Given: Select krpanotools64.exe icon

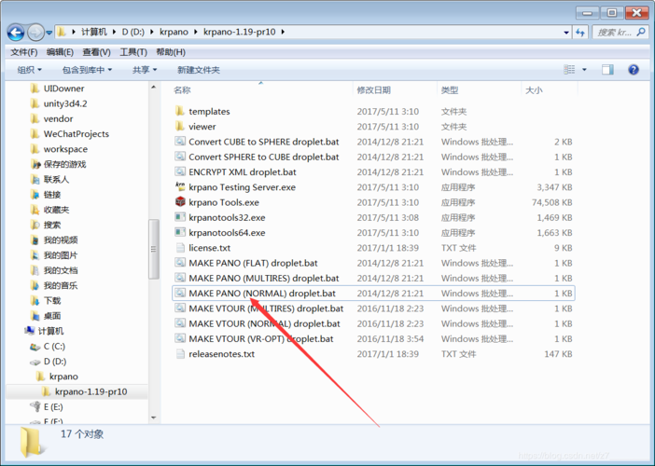Looking at the screenshot, I should click(180, 232).
